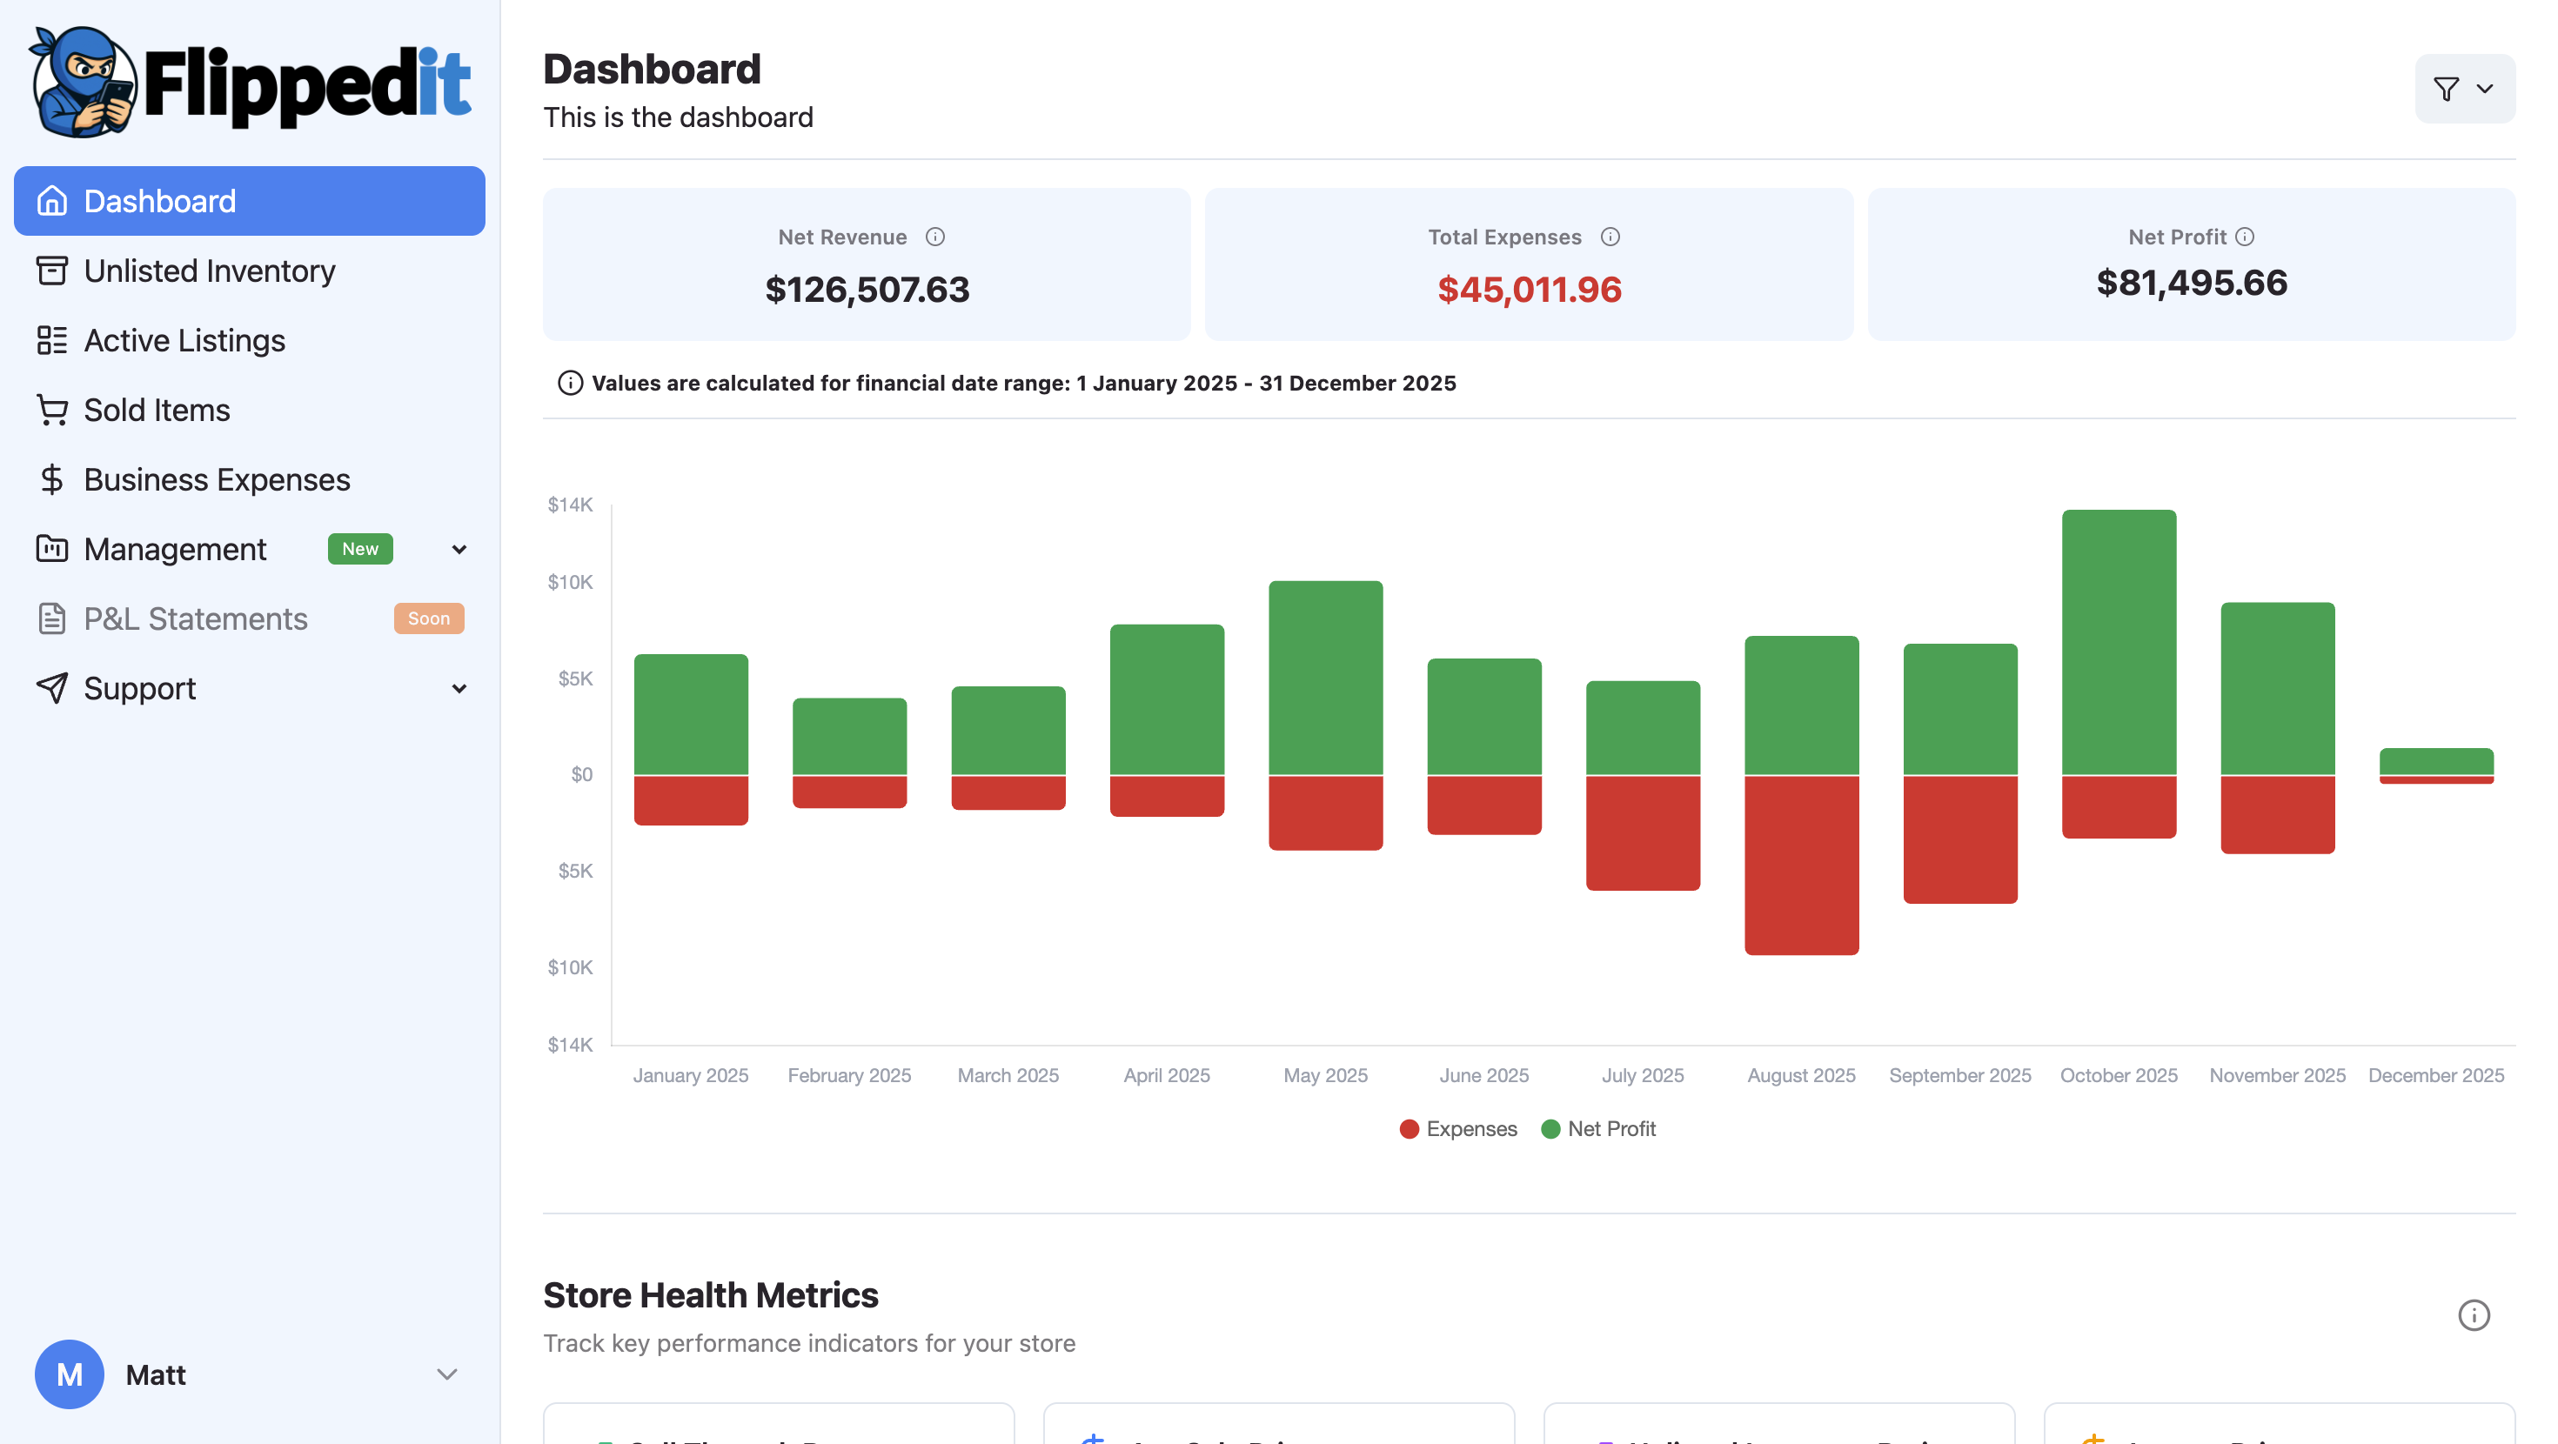Open the Net Revenue info tooltip
2558x1444 pixels.
coord(934,237)
